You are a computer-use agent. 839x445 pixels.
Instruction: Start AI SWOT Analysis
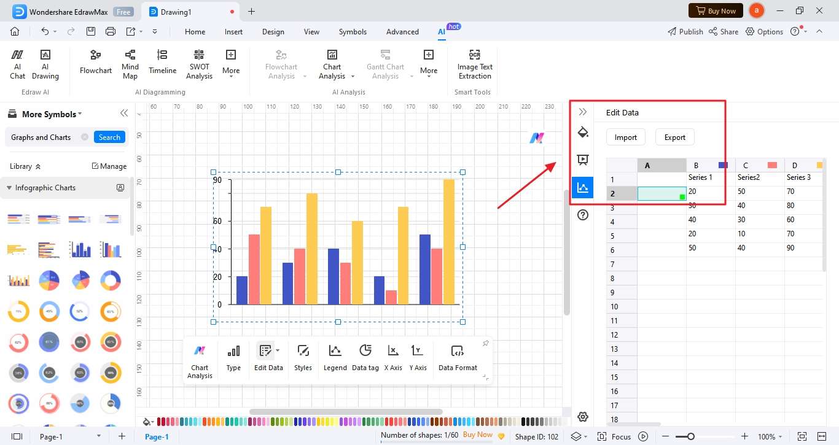[199, 64]
